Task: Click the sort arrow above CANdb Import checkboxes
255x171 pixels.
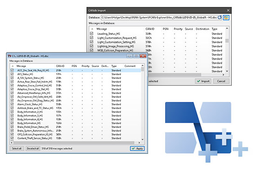Action: coord(92,29)
